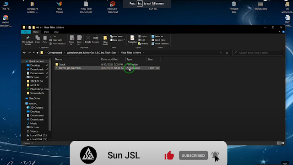The height and width of the screenshot is (165, 293).
Task: Click Copy path in the ribbon
Action: pyautogui.click(x=56, y=40)
